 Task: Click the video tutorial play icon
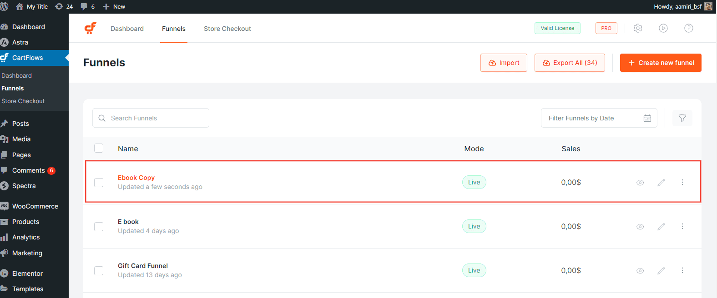(663, 28)
